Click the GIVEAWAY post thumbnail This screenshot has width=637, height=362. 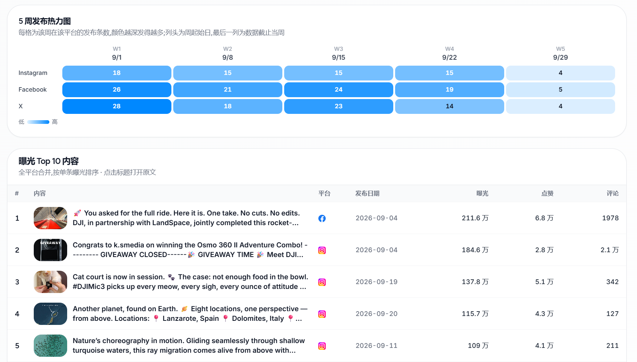click(x=50, y=250)
